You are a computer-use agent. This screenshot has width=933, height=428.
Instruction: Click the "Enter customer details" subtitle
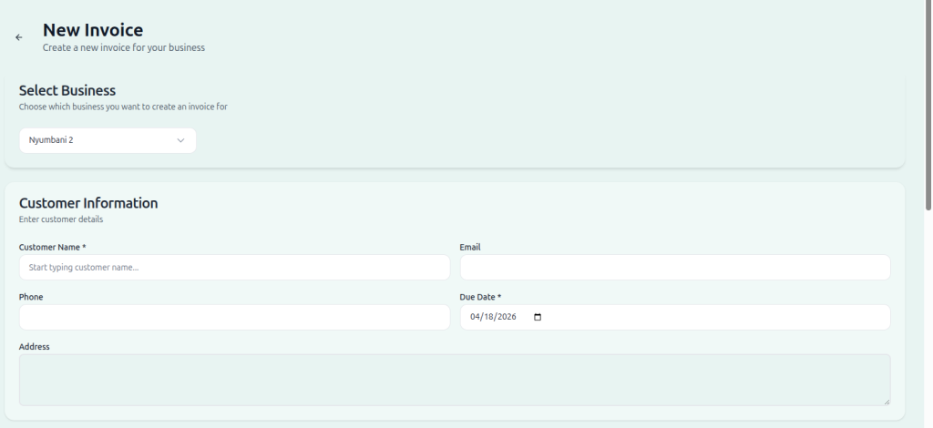click(x=61, y=219)
